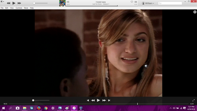This screenshot has height=111, width=197.
Task: Toggle shuffle in the top display
Action: point(68,2)
